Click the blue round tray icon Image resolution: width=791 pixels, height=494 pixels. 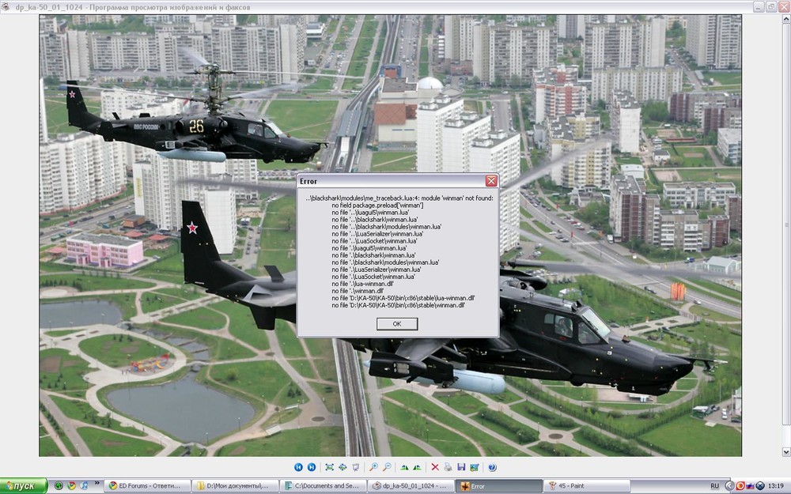(x=759, y=486)
